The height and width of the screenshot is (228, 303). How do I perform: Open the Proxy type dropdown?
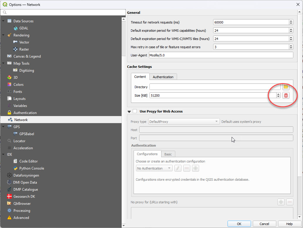point(184,122)
